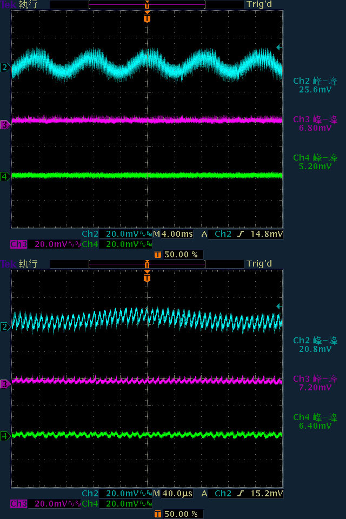346x519 pixels.
Task: Click Trig'd status in 40.0µs capture
Action: pyautogui.click(x=259, y=264)
